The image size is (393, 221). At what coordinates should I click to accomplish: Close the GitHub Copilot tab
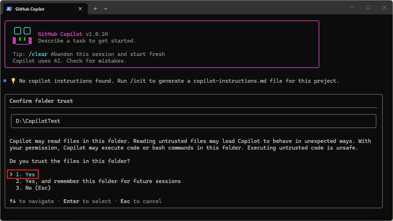81,9
